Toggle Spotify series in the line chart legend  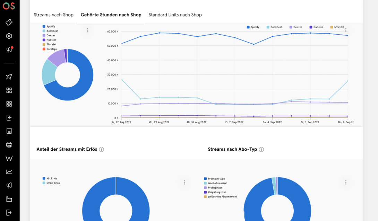point(253,27)
